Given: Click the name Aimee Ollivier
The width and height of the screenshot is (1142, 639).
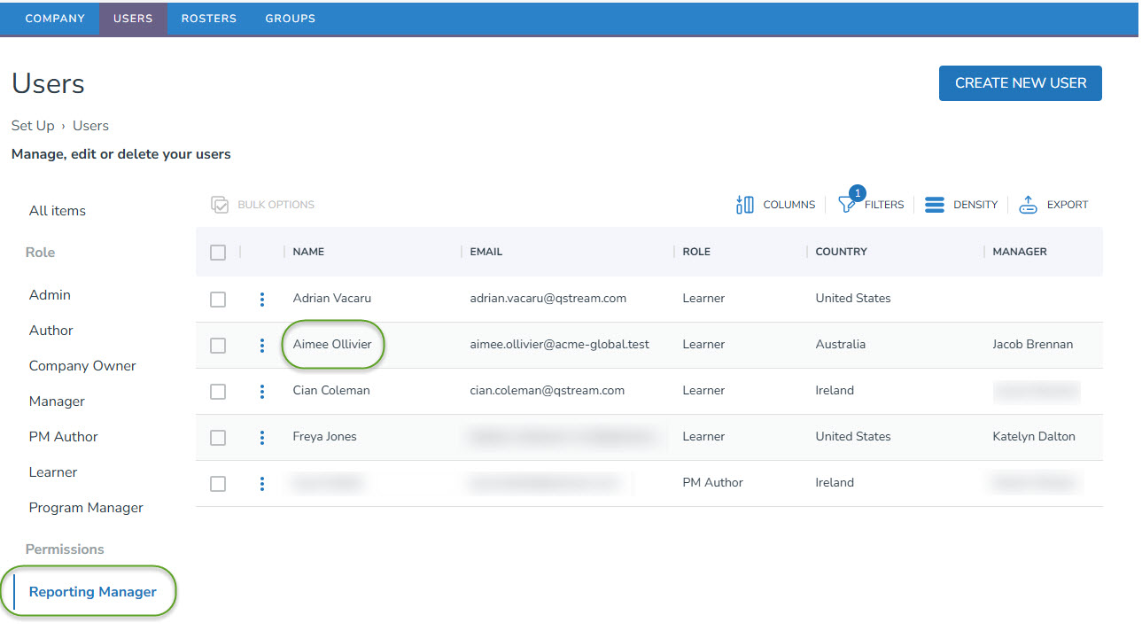Looking at the screenshot, I should click(332, 345).
